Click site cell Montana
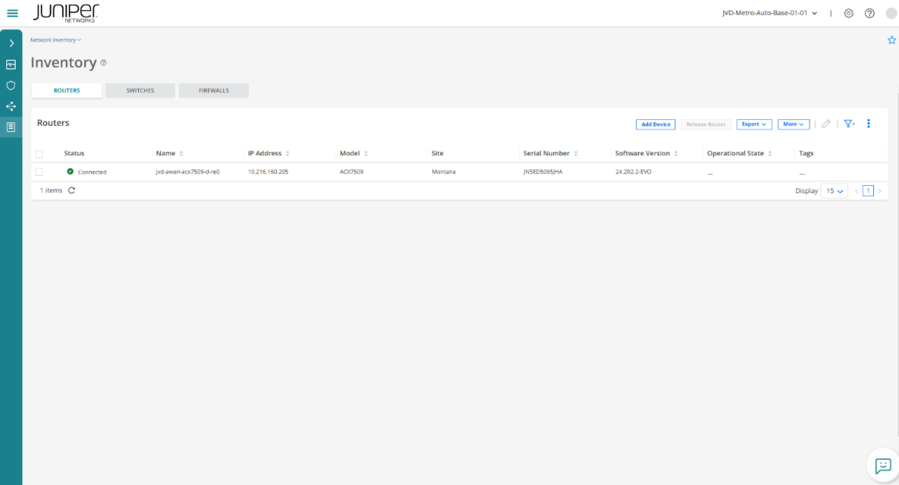This screenshot has width=899, height=485. (444, 172)
